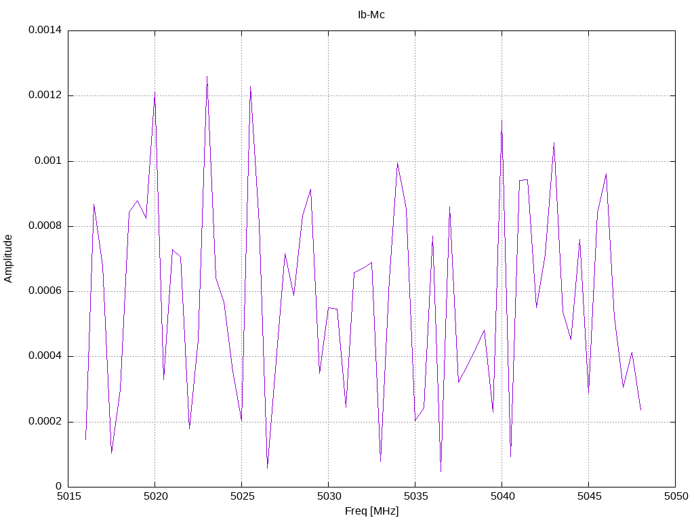Click the 0.001 y-axis tick label
694x520 pixels.
pyautogui.click(x=48, y=160)
